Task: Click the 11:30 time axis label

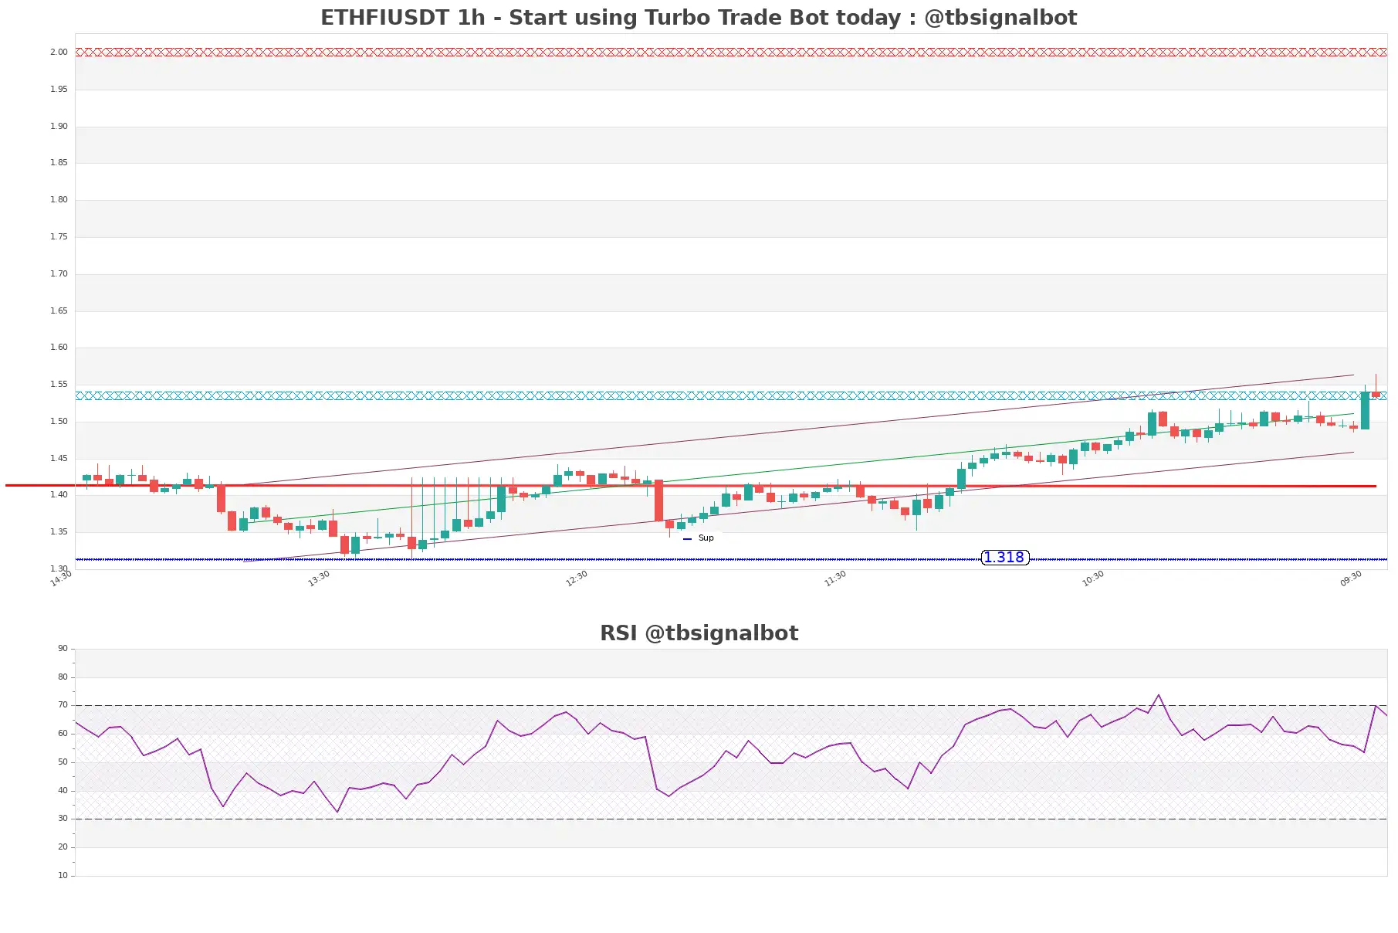Action: (835, 578)
